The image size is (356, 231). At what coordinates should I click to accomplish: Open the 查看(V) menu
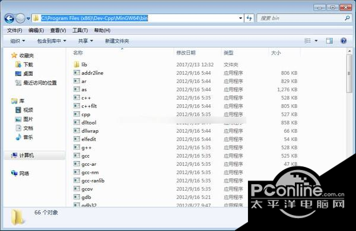click(58, 30)
